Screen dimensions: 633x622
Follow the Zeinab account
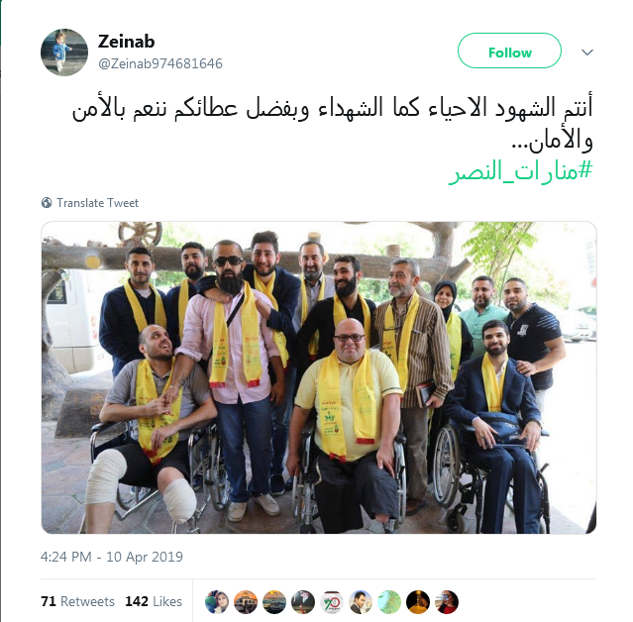click(509, 51)
